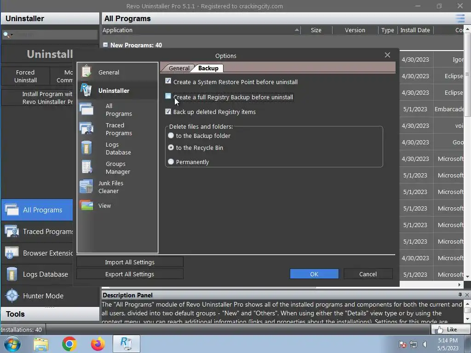Activate Hunter Mode crosshair icon
The width and height of the screenshot is (471, 353).
pyautogui.click(x=12, y=296)
